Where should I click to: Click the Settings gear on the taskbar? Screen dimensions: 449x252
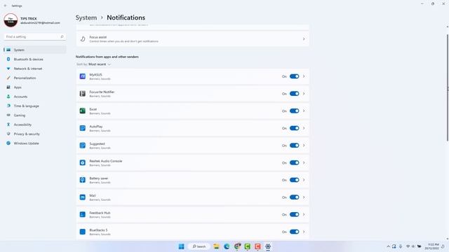pyautogui.click(x=268, y=246)
